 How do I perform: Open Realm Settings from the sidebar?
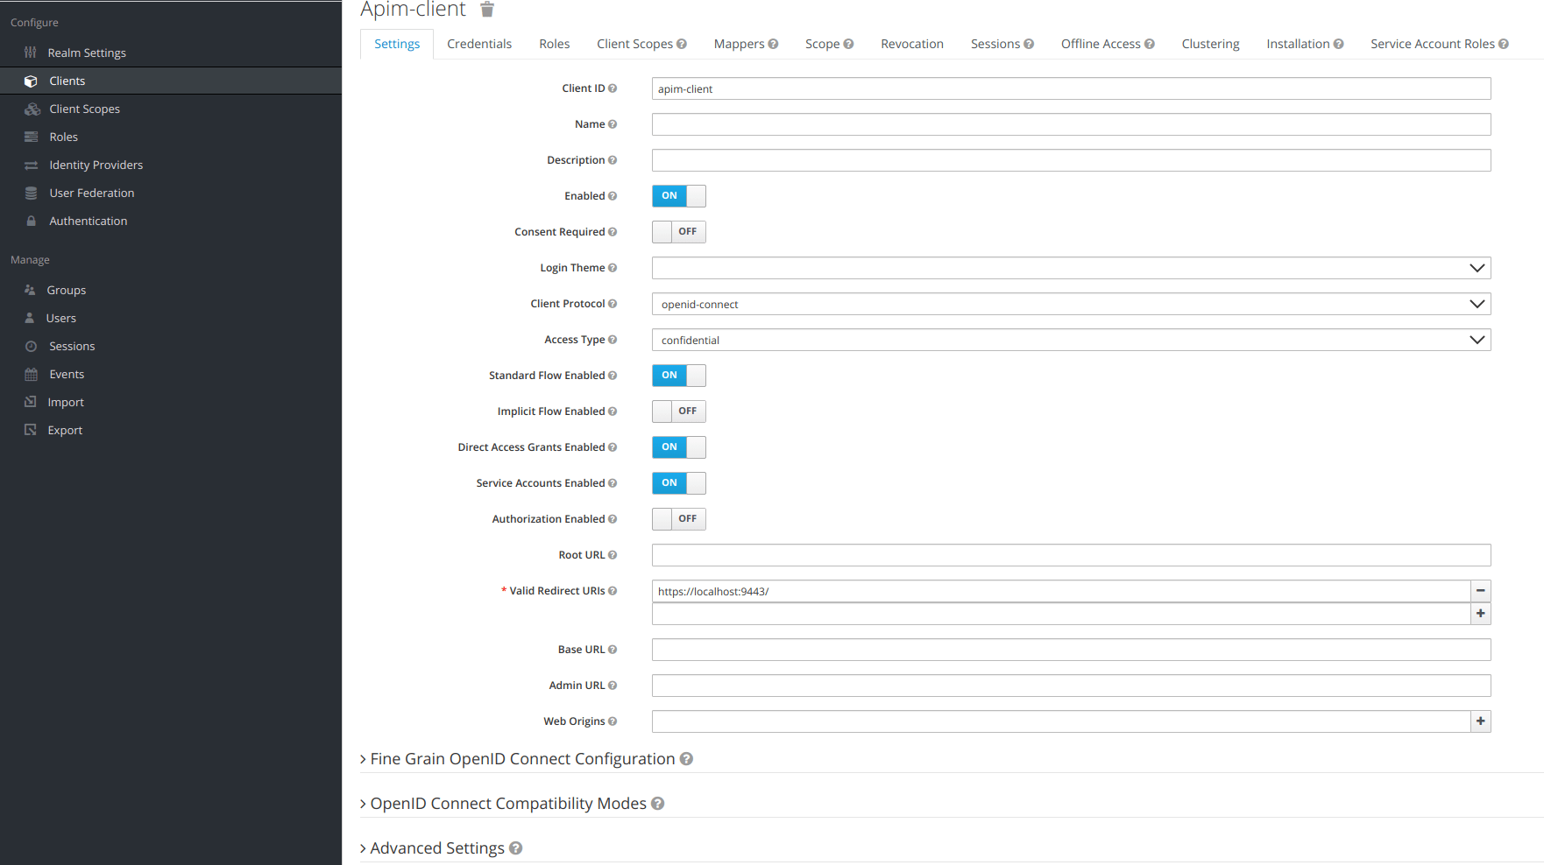coord(85,53)
